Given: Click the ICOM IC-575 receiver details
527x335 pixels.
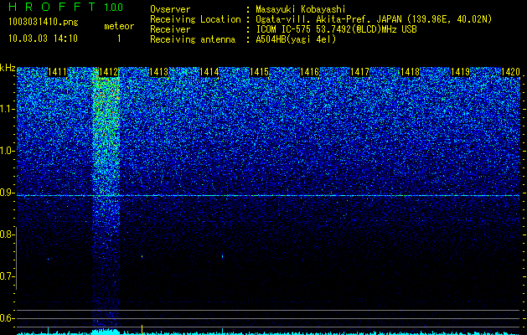Looking at the screenshot, I should point(336,29).
